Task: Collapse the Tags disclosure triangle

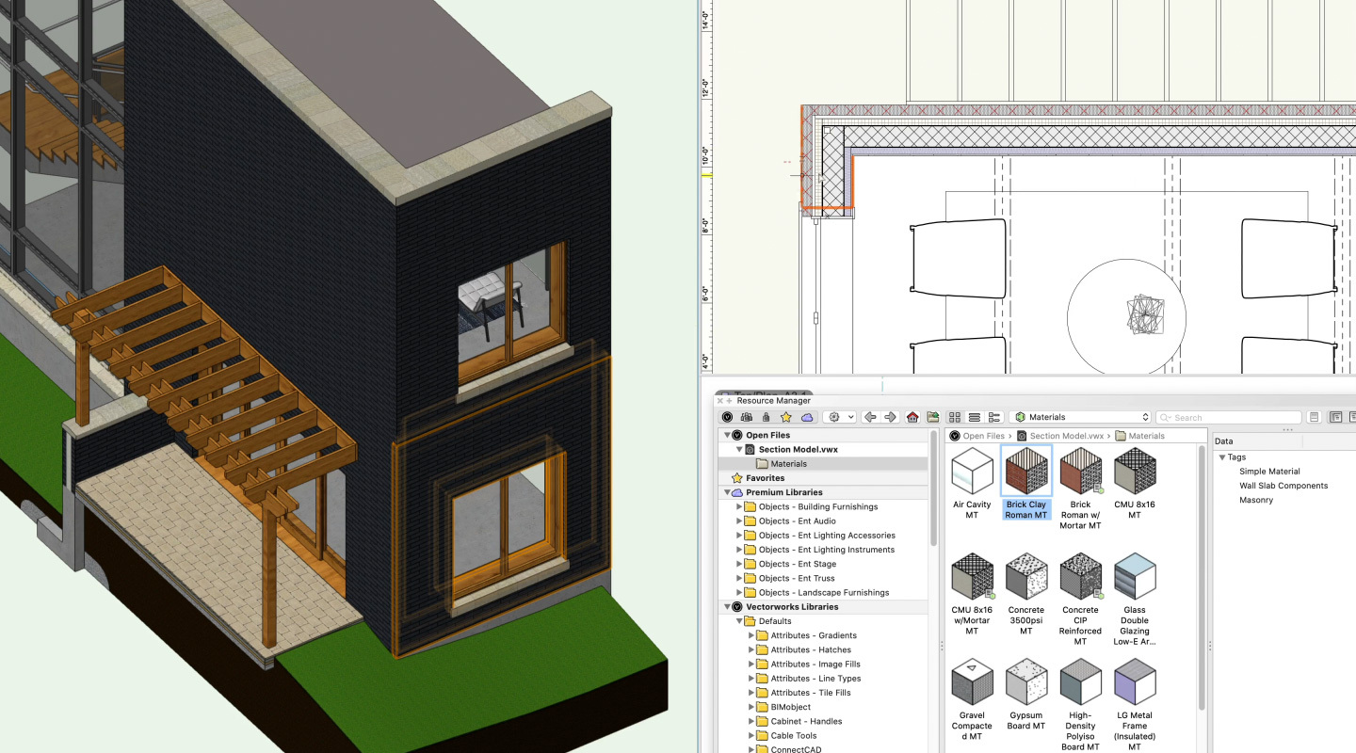Action: [x=1222, y=457]
